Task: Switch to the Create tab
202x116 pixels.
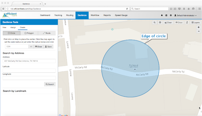Action: (x=22, y=27)
